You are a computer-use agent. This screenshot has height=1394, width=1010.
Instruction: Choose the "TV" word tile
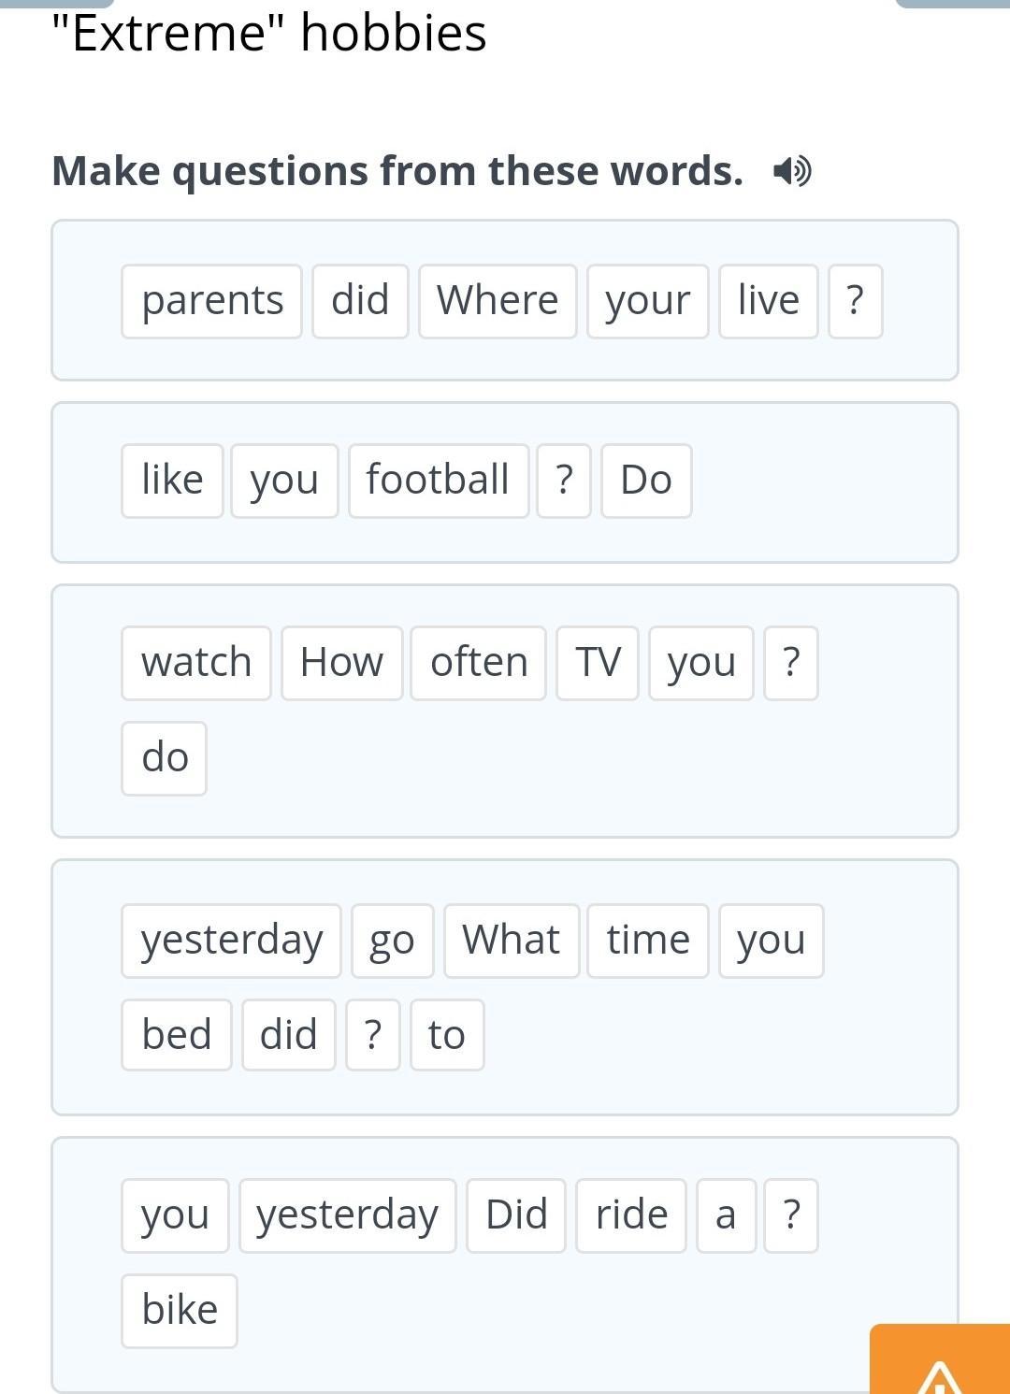pyautogui.click(x=598, y=663)
